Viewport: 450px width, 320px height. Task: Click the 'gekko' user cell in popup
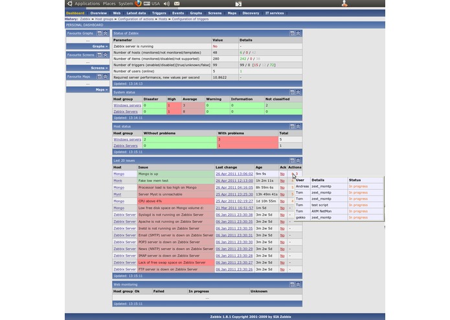302,218
